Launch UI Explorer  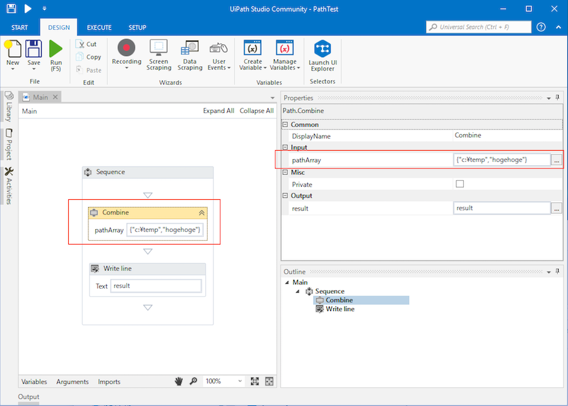tap(322, 55)
